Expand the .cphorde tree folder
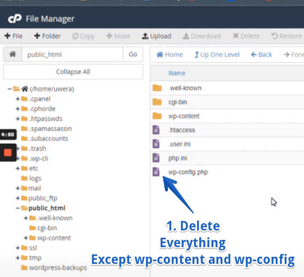Image resolution: width=304 pixels, height=277 pixels. pos(18,109)
